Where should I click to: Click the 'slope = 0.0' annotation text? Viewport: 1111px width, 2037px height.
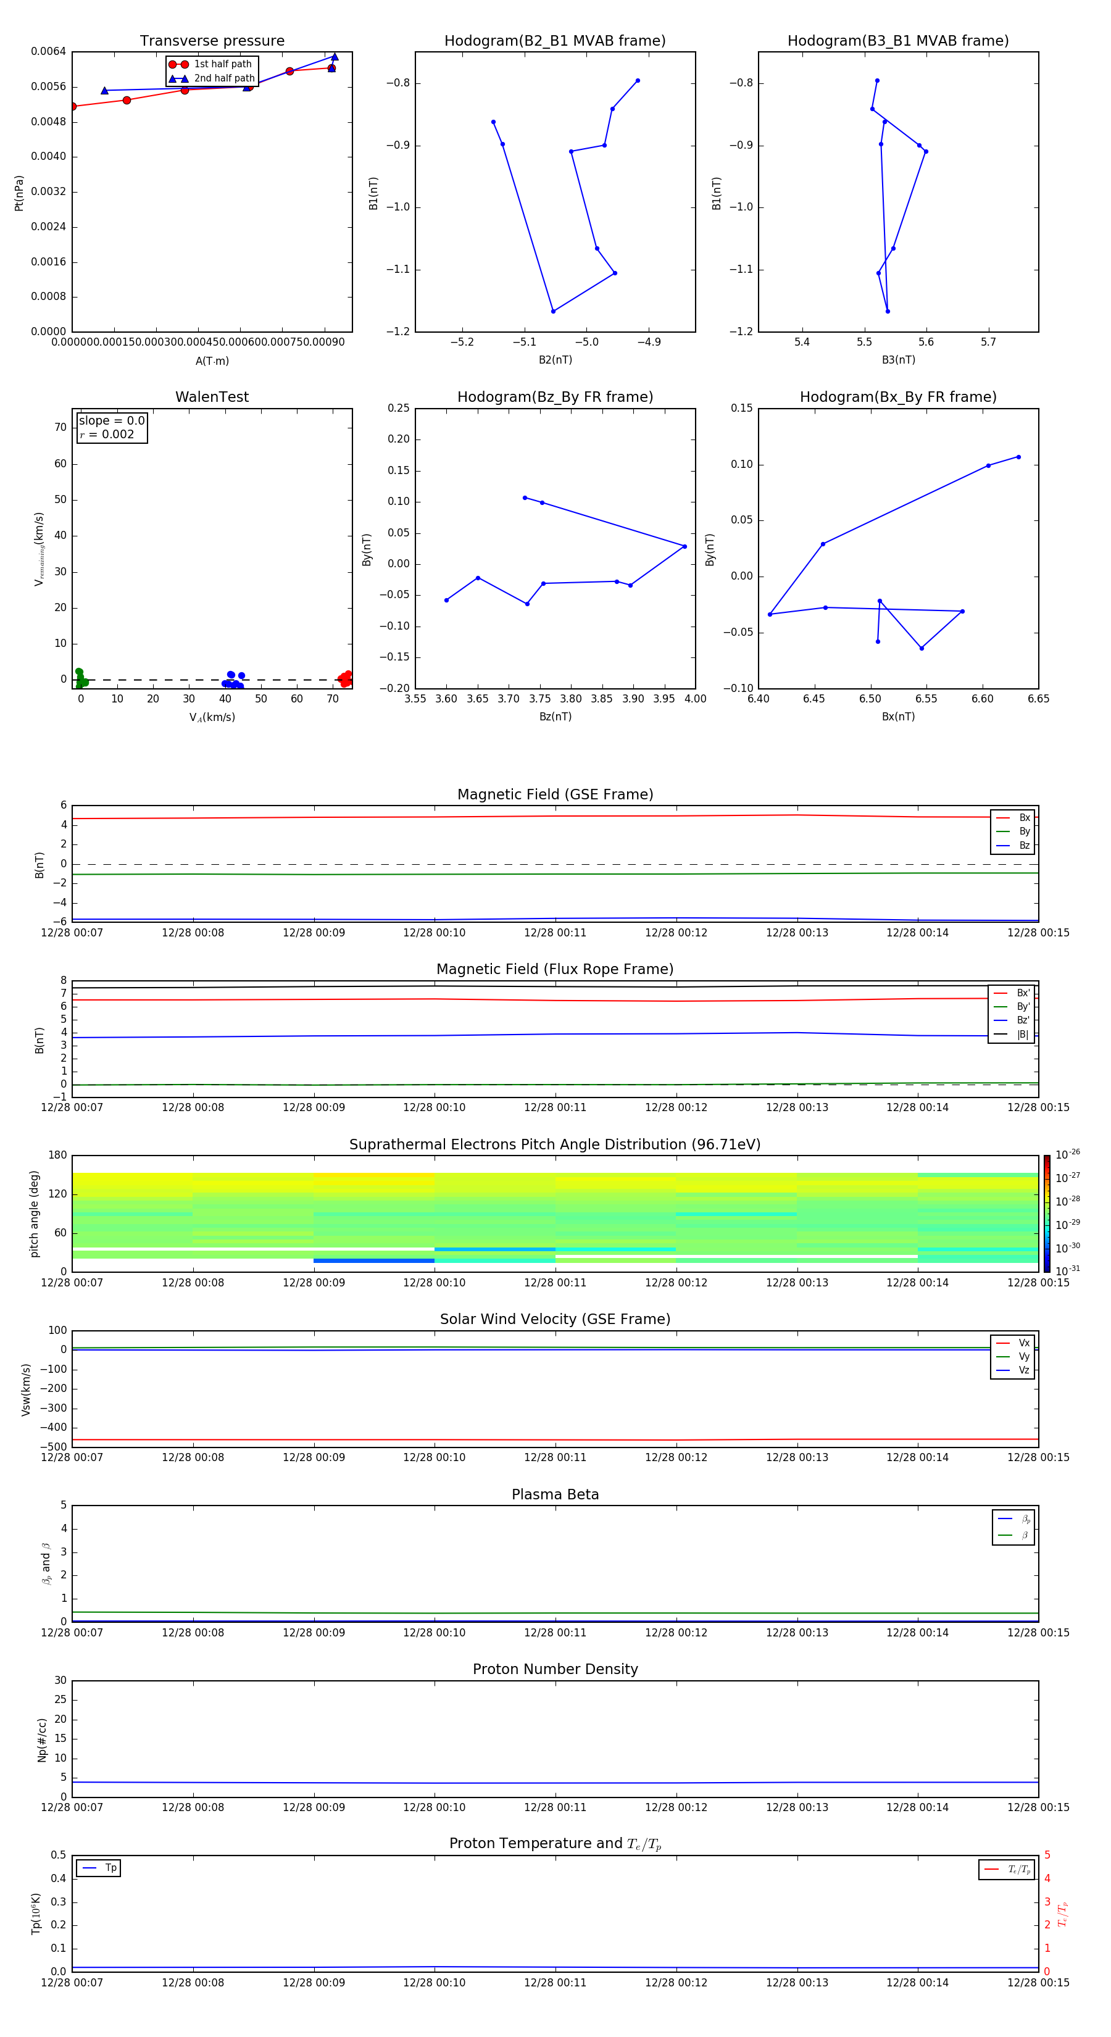(112, 421)
